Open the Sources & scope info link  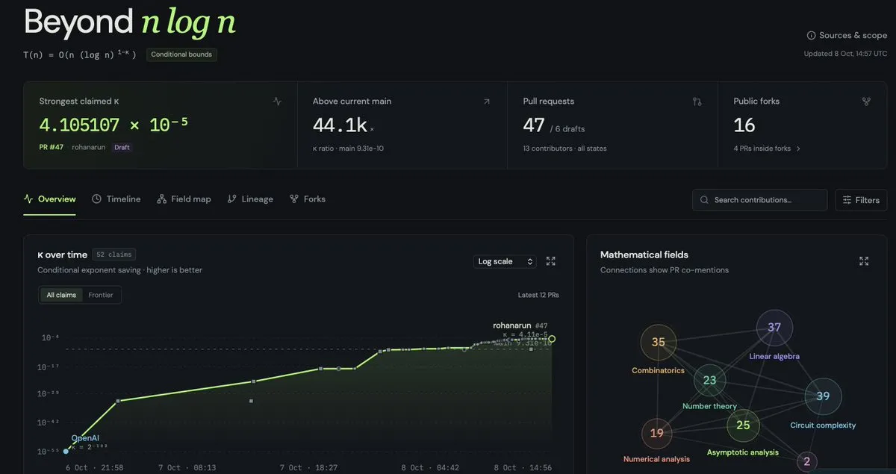(x=847, y=35)
